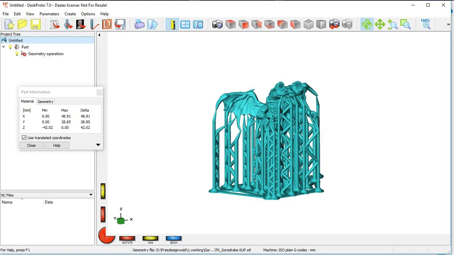Click the Load Geometry vase icon

68,24
